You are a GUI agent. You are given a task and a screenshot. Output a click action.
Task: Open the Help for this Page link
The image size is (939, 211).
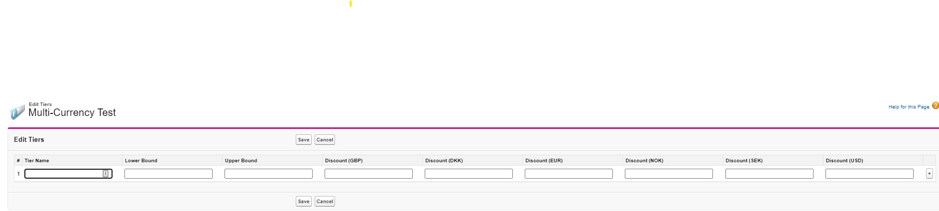[909, 107]
